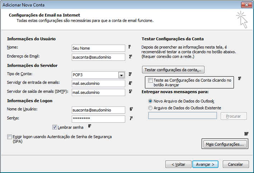This screenshot has width=254, height=173.
Task: Click Testar configurações da conta button
Action: pos(173,70)
